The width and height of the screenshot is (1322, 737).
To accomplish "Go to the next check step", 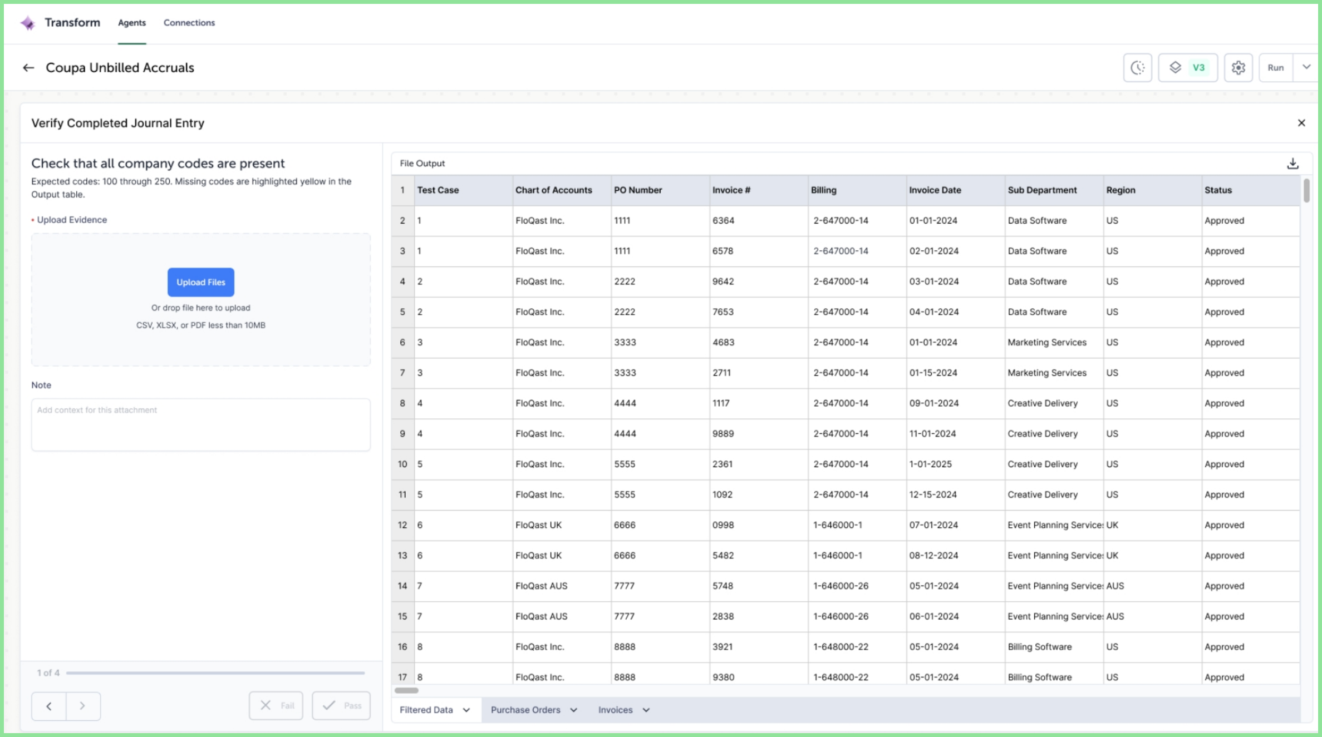I will (x=83, y=706).
